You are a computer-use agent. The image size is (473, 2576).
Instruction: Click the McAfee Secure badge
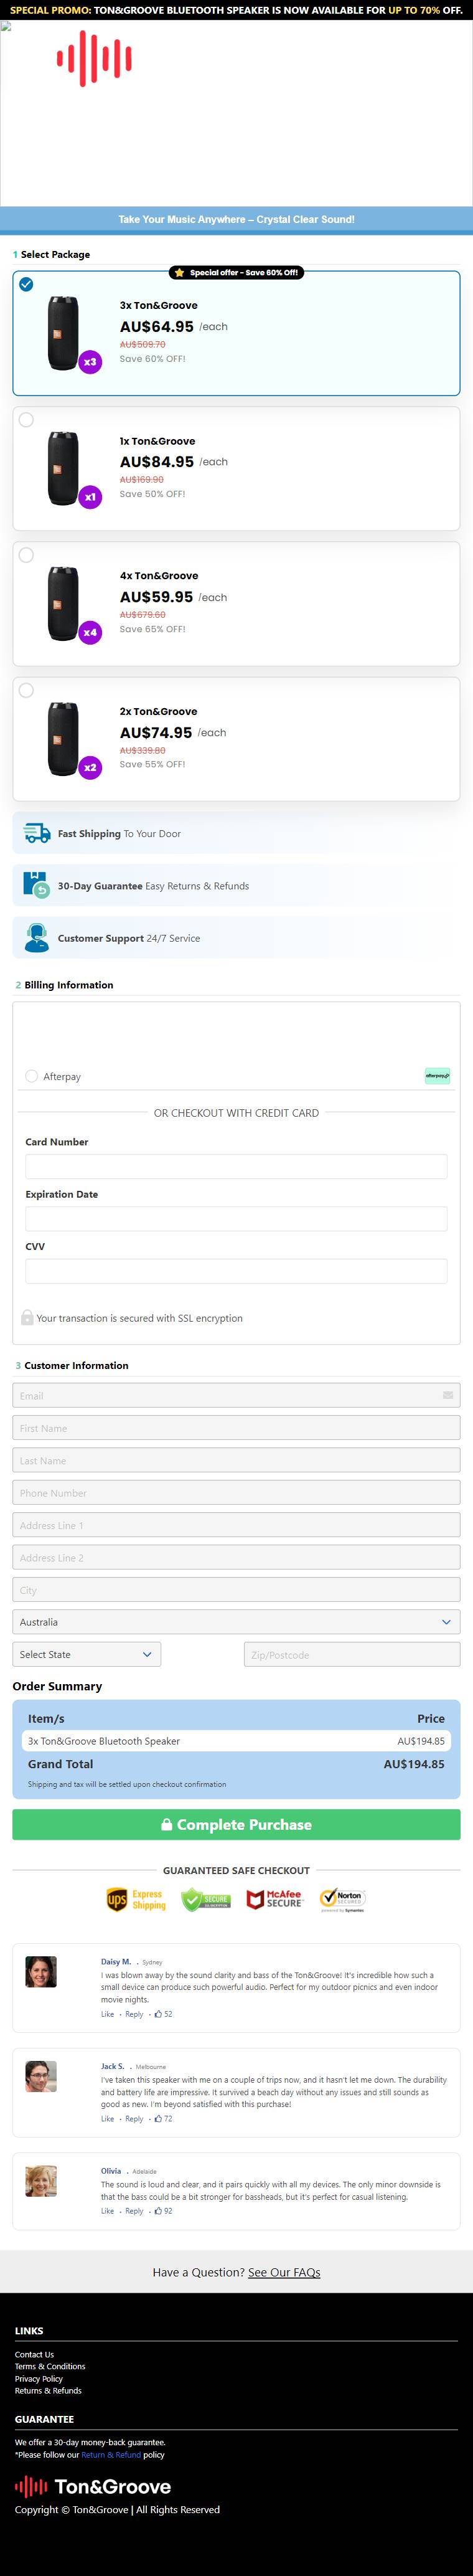pyautogui.click(x=274, y=1899)
